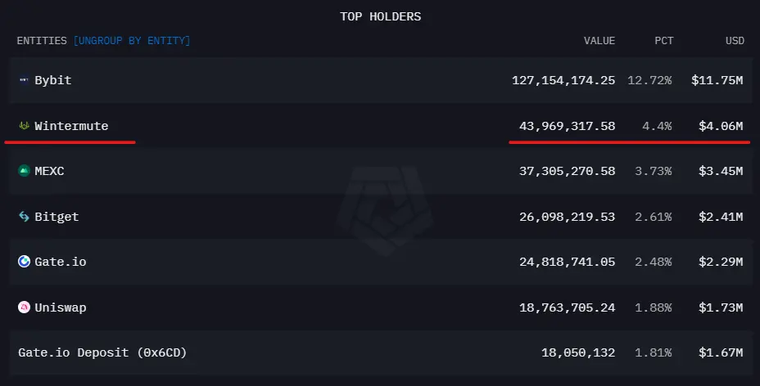Click the Wintermute logo icon
Viewport: 760px width, 386px height.
coord(24,126)
